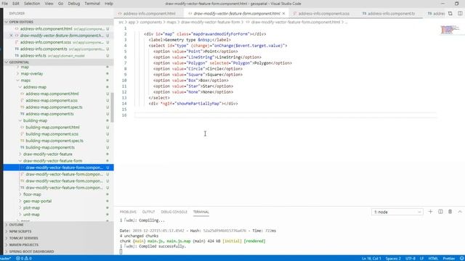465x261 pixels.
Task: Expand the geo-map-portal folder
Action: [x=37, y=202]
